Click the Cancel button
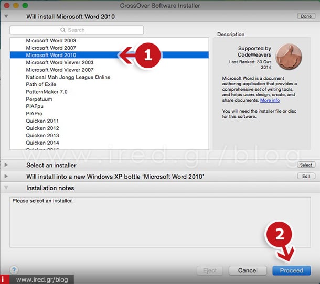The height and width of the screenshot is (284, 320). (248, 271)
